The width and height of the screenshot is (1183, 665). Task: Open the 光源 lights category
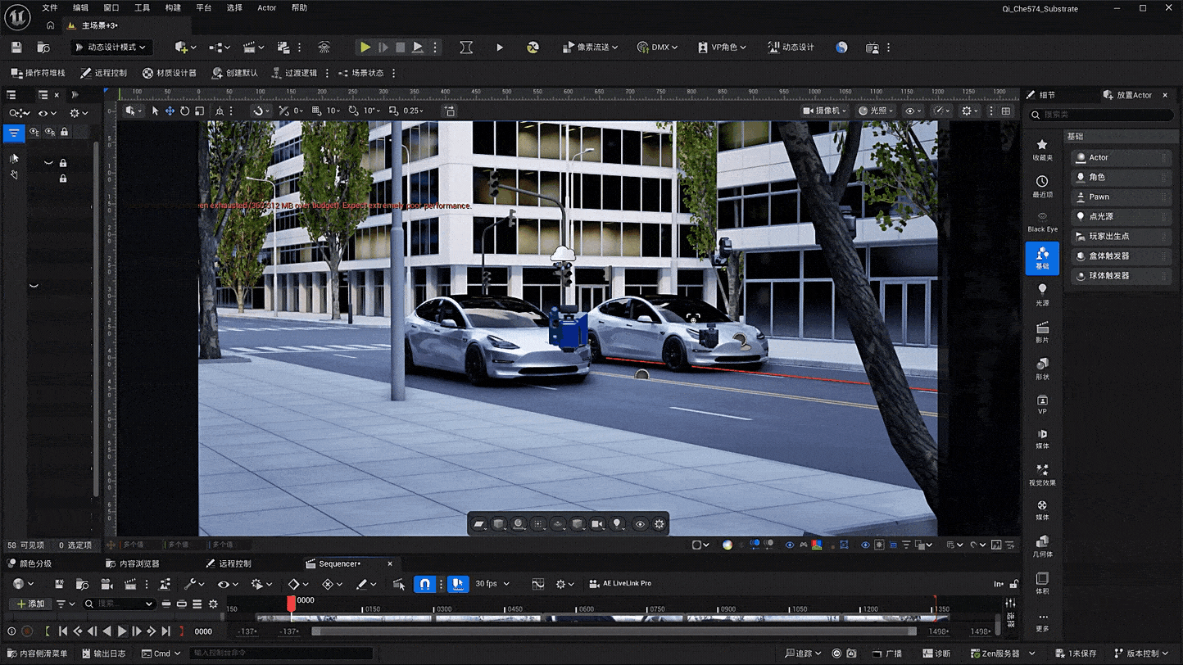[1042, 295]
